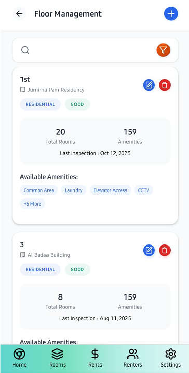189x373 pixels.
Task: Open the orange filter icon
Action: point(164,50)
